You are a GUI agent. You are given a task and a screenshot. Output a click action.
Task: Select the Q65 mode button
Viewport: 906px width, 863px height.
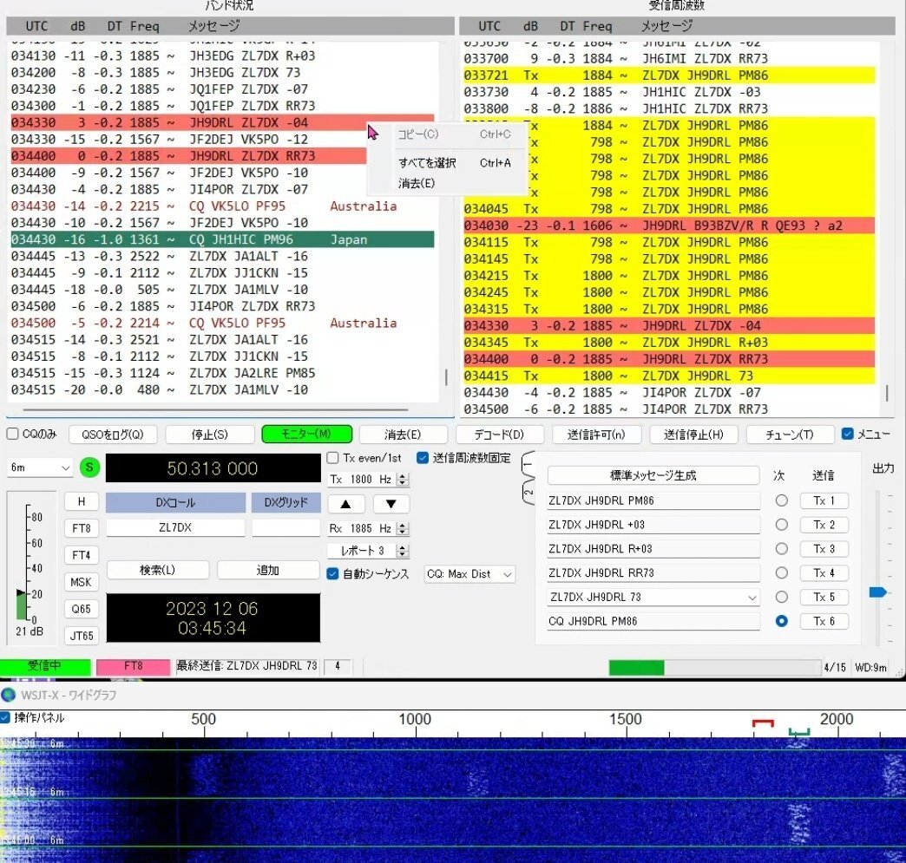pos(81,609)
